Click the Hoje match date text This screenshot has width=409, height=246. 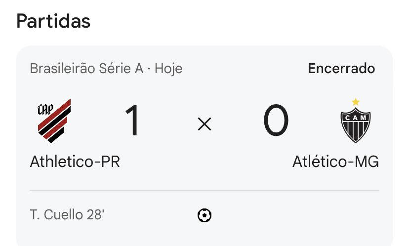(169, 68)
